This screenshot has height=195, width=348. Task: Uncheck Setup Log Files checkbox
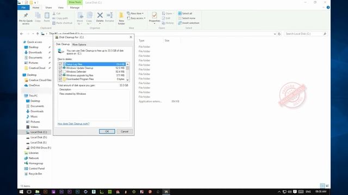(60, 64)
